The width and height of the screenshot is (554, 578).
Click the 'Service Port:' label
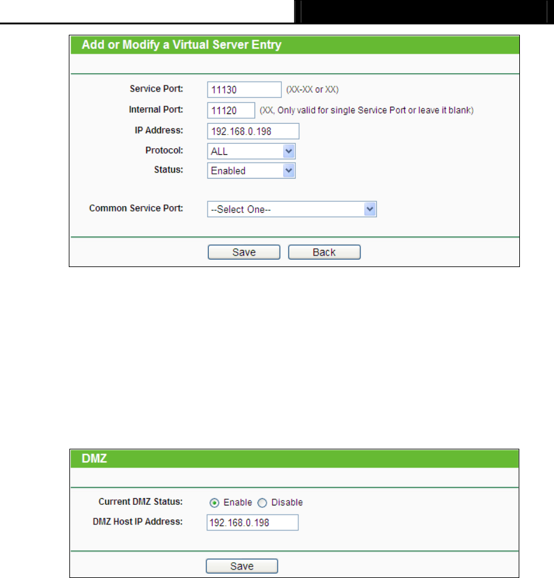156,89
